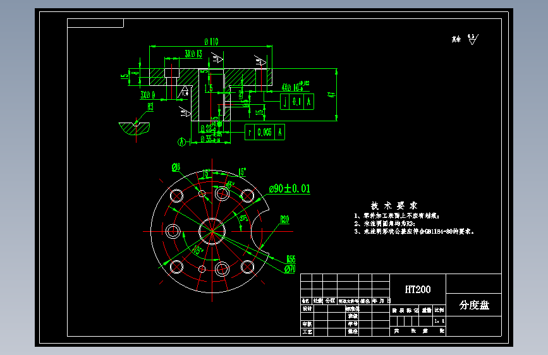Select the 分度盘 part name in title block

tap(474, 305)
